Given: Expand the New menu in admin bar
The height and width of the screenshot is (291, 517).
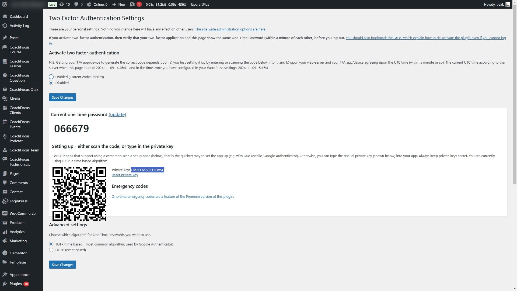Looking at the screenshot, I should (x=118, y=4).
